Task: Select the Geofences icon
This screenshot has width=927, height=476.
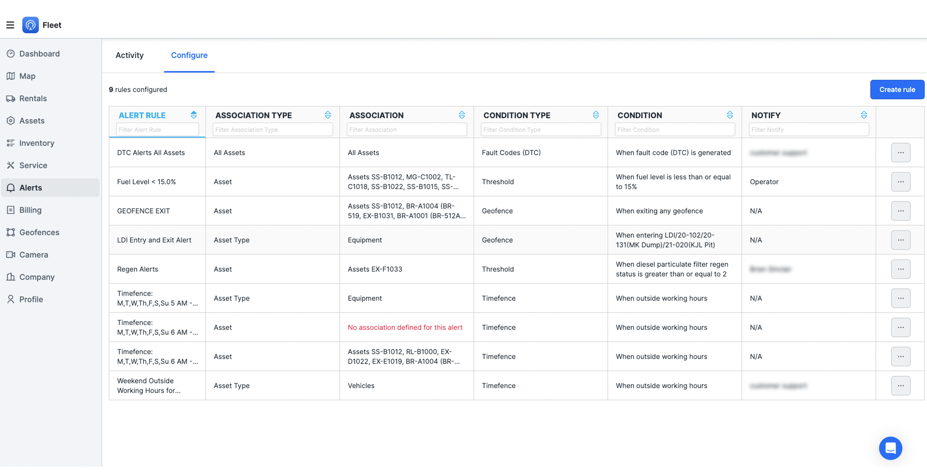Action: tap(10, 232)
